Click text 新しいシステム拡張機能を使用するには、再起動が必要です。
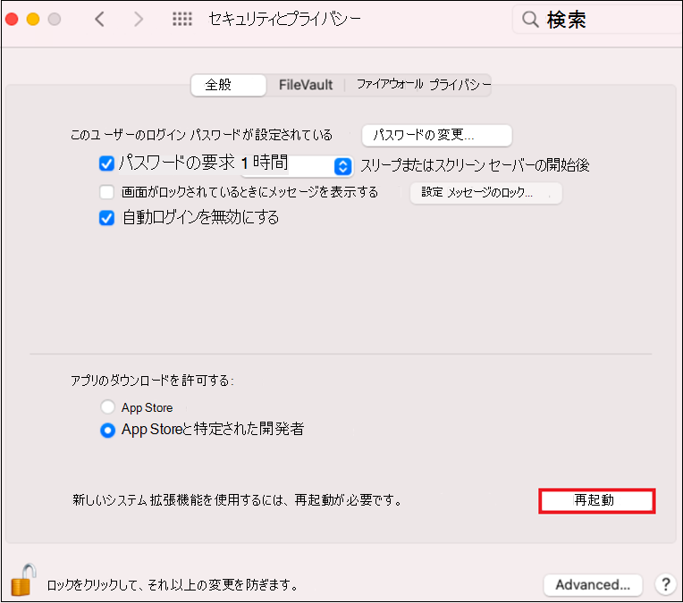 [x=238, y=499]
